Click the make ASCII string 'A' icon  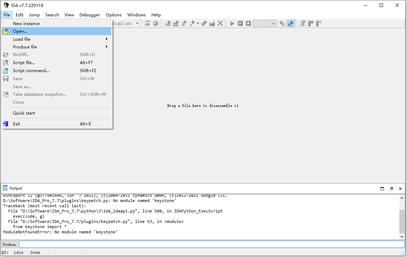pos(184,24)
